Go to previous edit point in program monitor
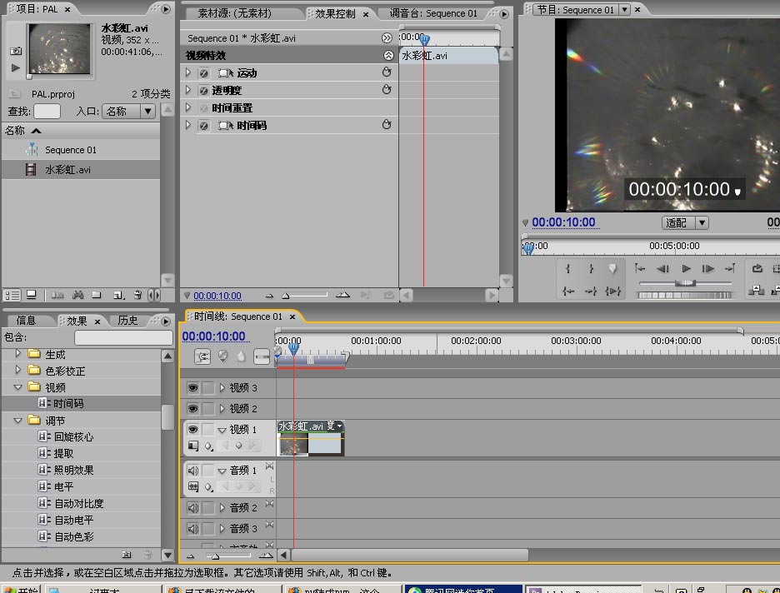 640,269
